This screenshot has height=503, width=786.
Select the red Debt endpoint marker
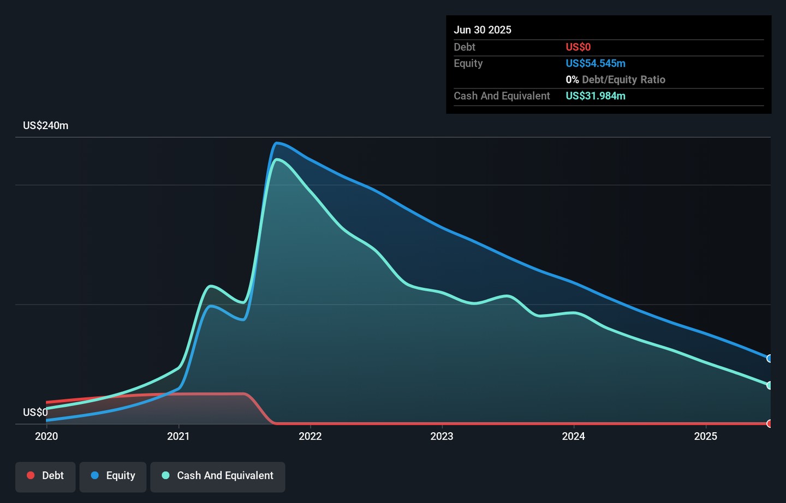(770, 423)
